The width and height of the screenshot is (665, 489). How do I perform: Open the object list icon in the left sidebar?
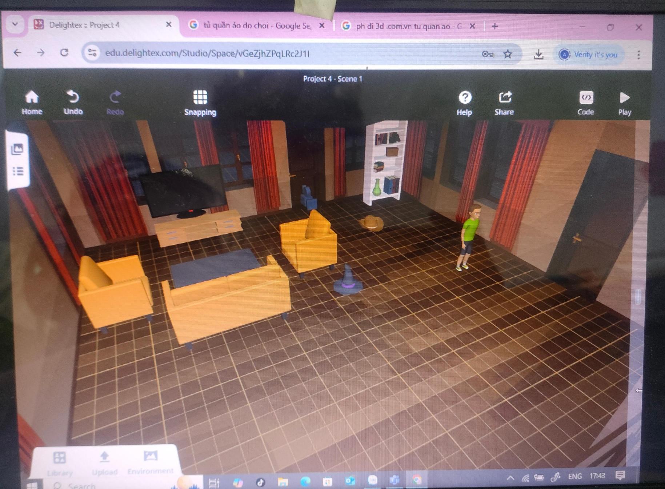coord(18,171)
